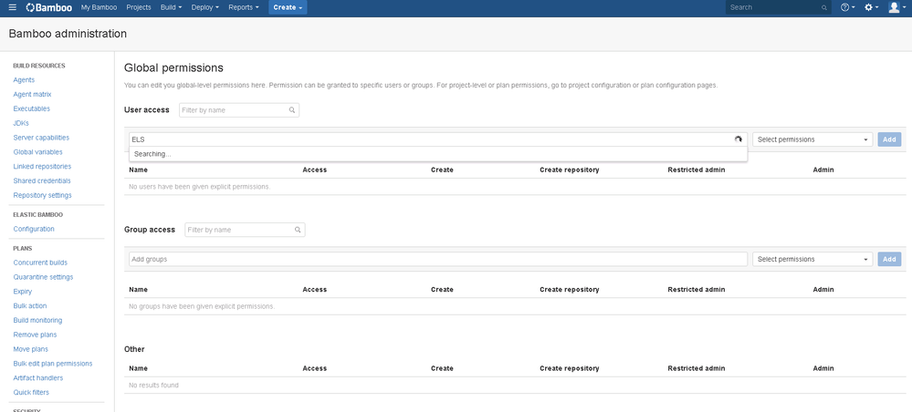Image resolution: width=912 pixels, height=412 pixels.
Task: Click the Add groups input field
Action: coord(438,259)
